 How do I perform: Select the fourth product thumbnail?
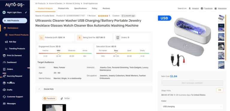click(221, 46)
